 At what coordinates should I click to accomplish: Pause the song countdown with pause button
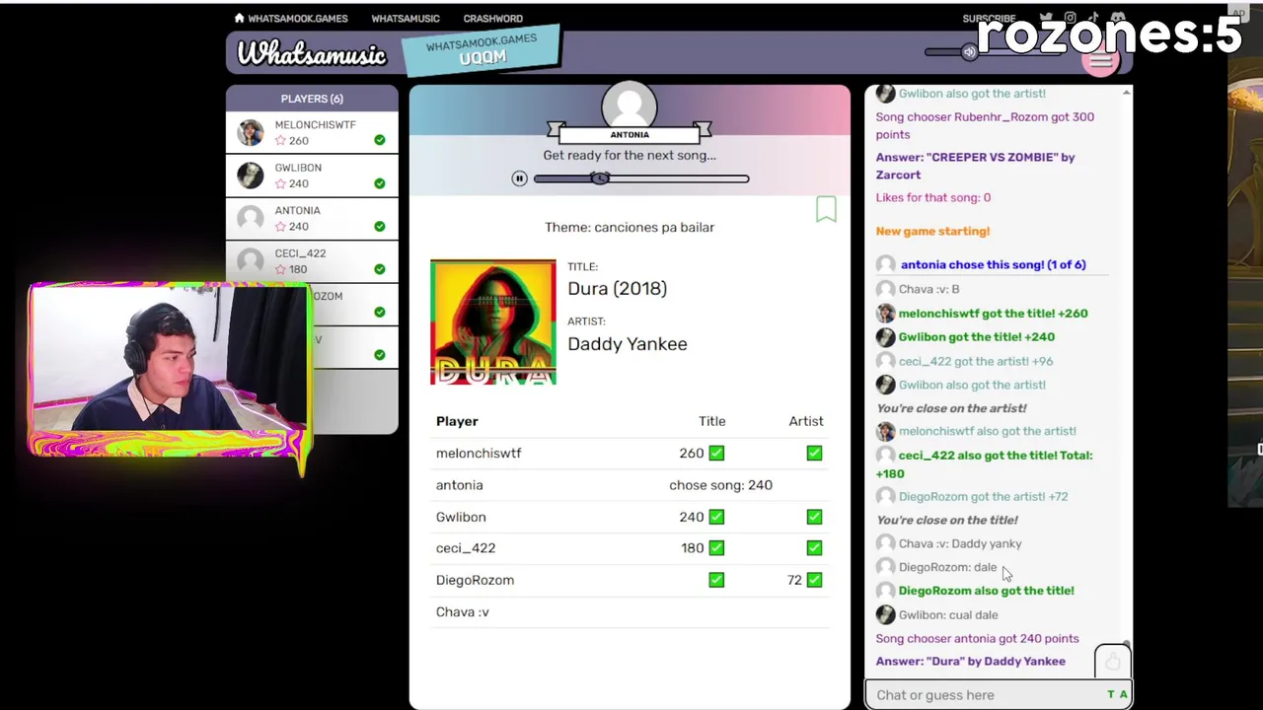tap(519, 178)
